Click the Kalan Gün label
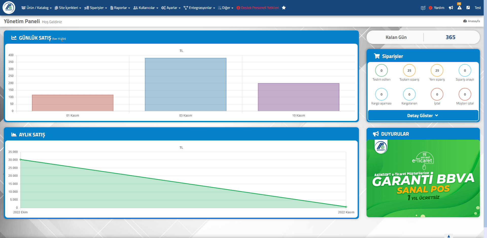 pos(396,37)
